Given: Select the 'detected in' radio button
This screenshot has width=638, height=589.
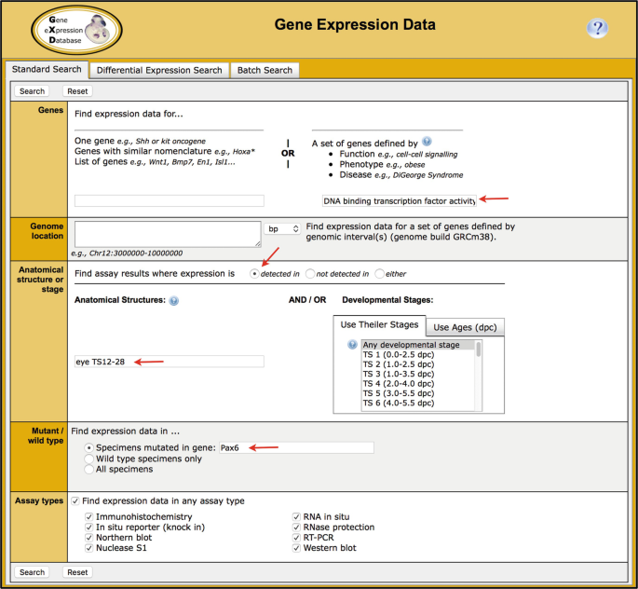Looking at the screenshot, I should (254, 274).
